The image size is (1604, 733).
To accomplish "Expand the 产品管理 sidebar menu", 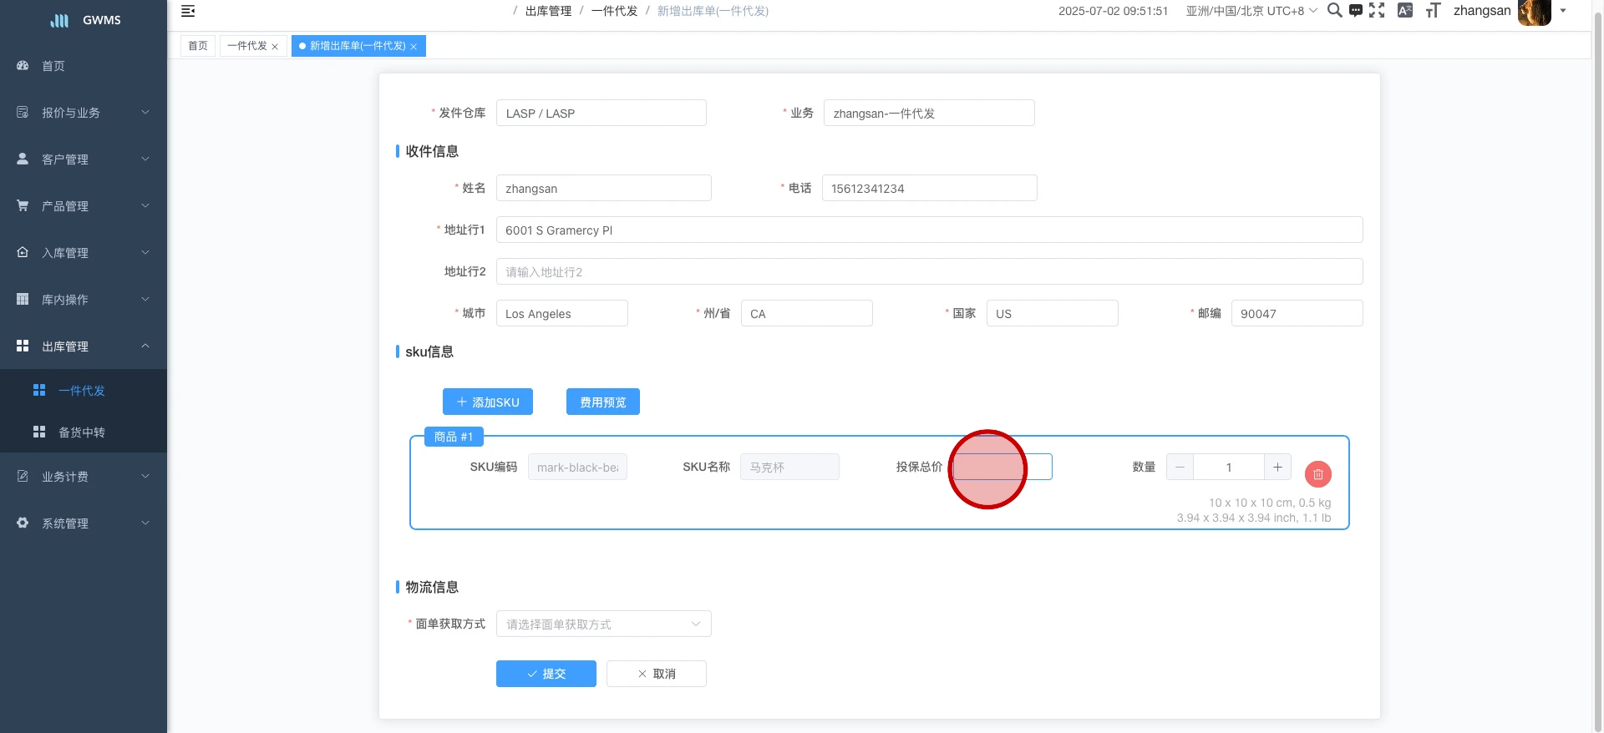I will pos(84,206).
